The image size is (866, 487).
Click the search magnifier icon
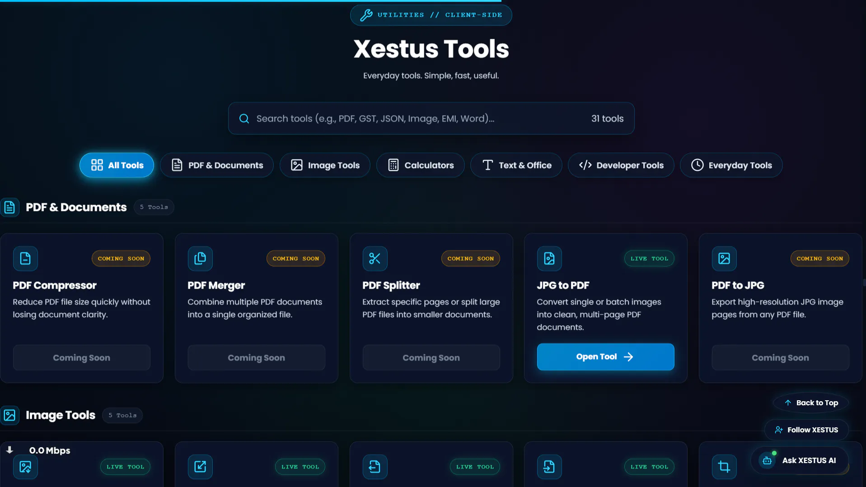click(x=244, y=119)
